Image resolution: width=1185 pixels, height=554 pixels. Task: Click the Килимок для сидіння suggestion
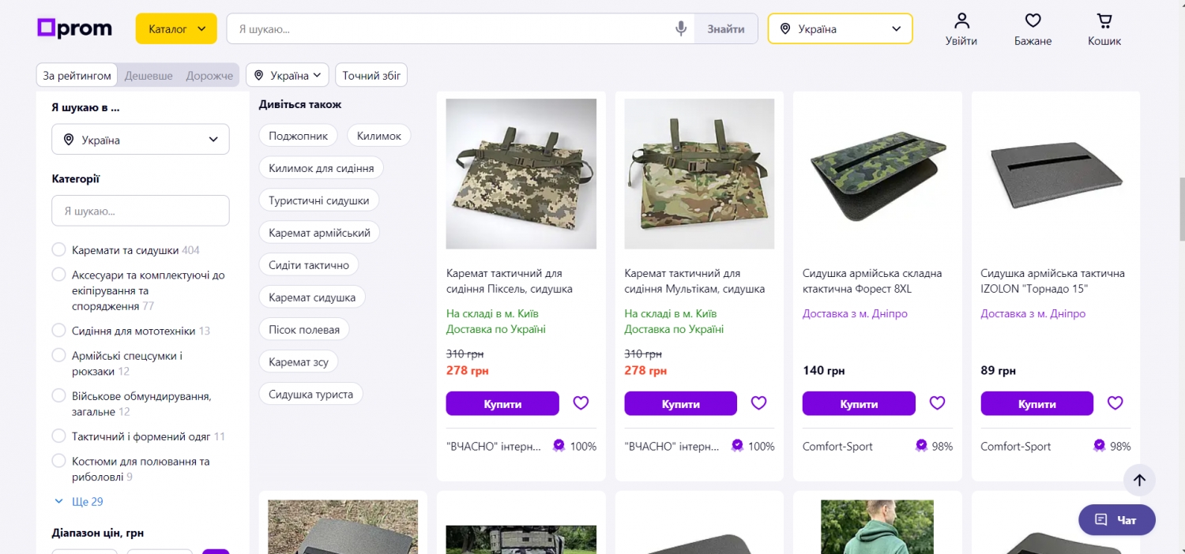[321, 168]
